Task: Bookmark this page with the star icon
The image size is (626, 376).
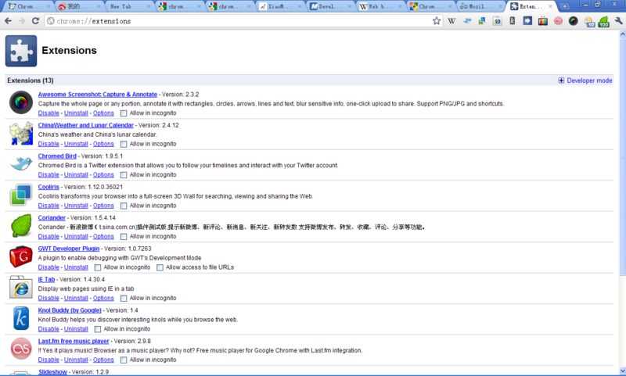Action: 437,21
